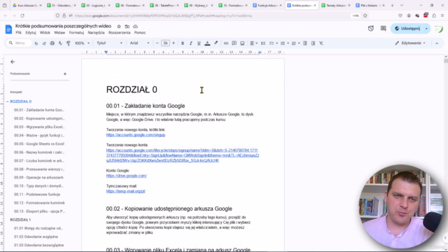Image resolution: width=448 pixels, height=252 pixels.
Task: Open a new browser tab
Action: point(392,6)
